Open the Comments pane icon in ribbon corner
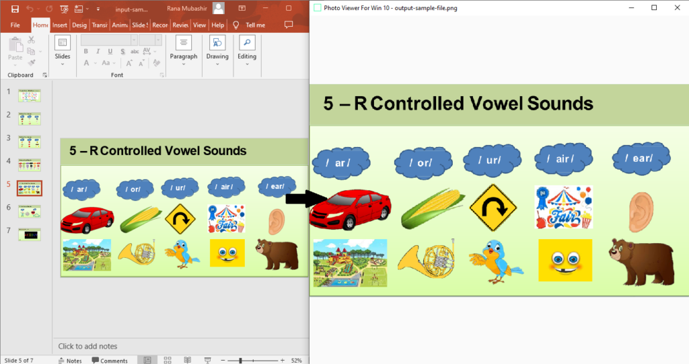This screenshot has width=689, height=364. (289, 25)
